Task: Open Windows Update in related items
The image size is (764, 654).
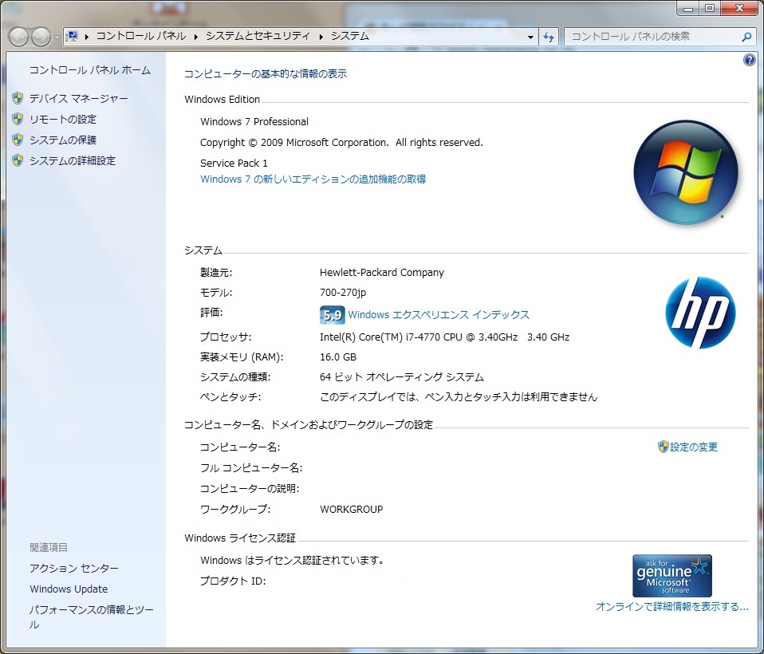Action: [x=69, y=589]
